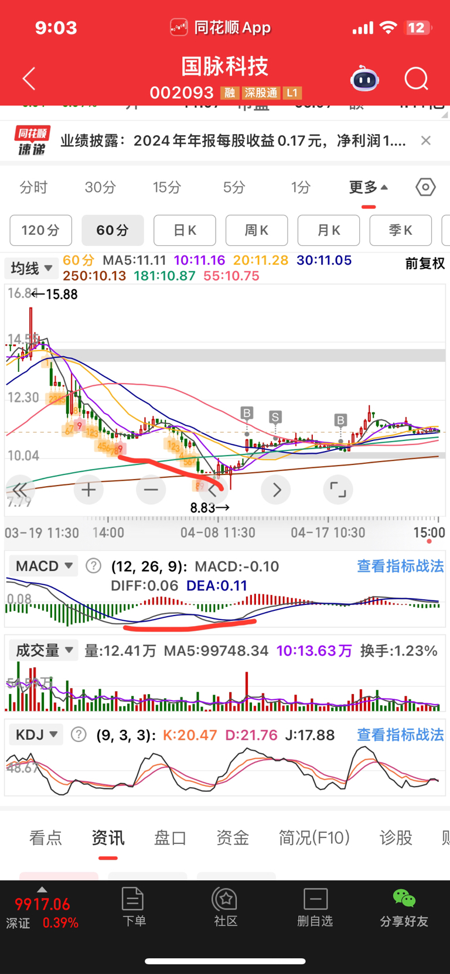Open KDJ indicator dropdown
This screenshot has width=450, height=974.
36,734
